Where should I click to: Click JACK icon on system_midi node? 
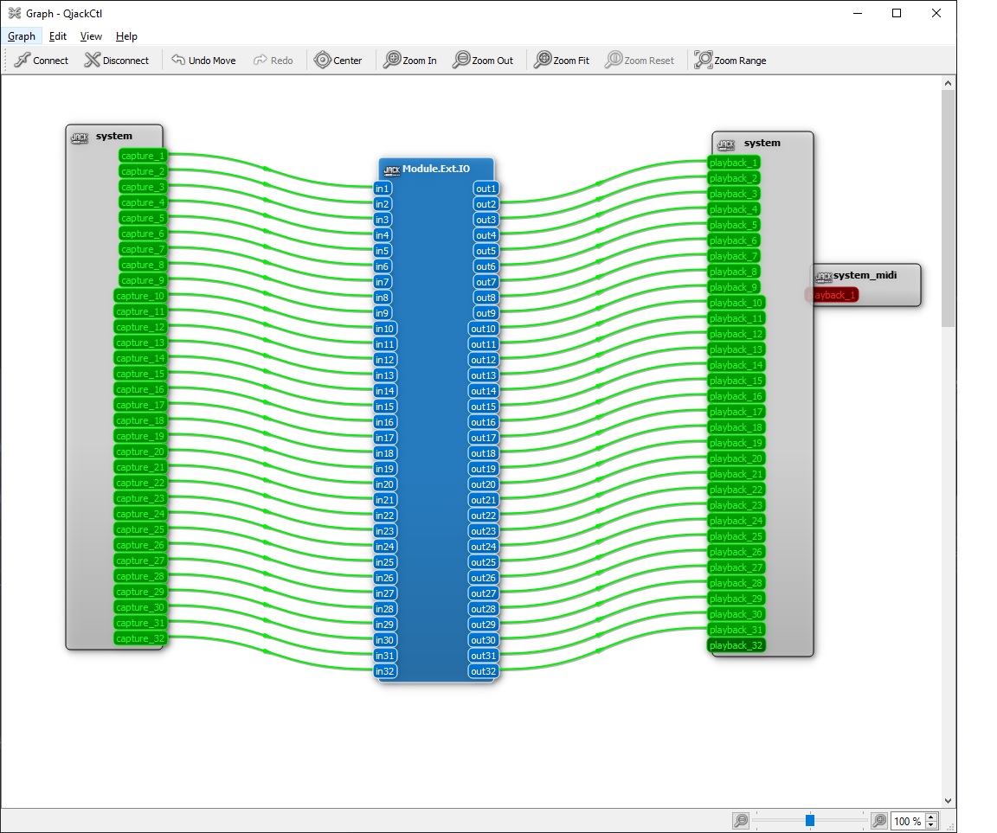tap(823, 277)
